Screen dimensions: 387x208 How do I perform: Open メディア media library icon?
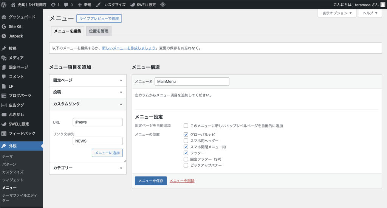[4, 58]
